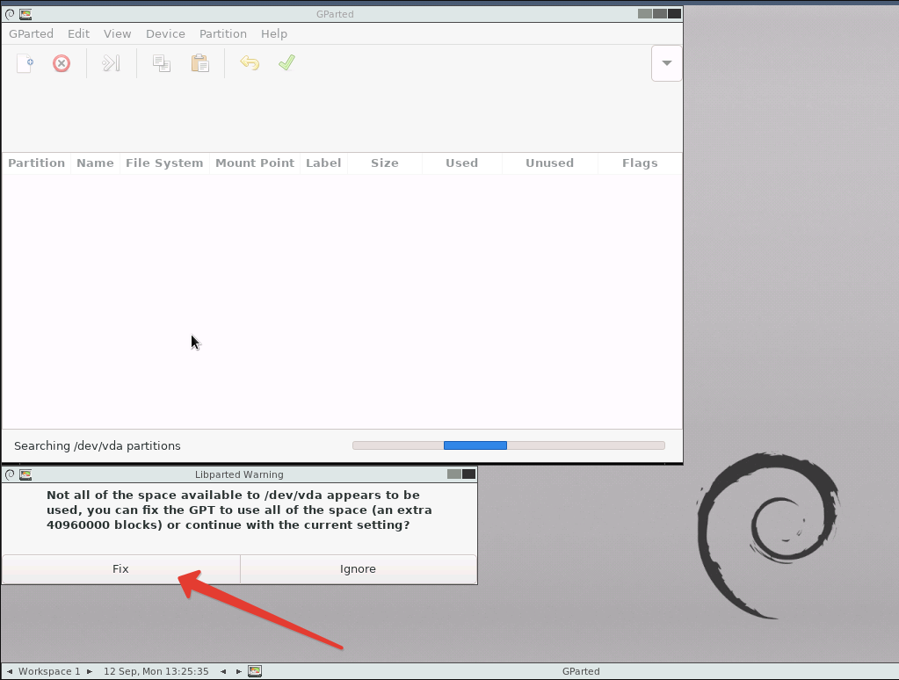899x680 pixels.
Task: Select the Copy partition icon
Action: [x=162, y=62]
